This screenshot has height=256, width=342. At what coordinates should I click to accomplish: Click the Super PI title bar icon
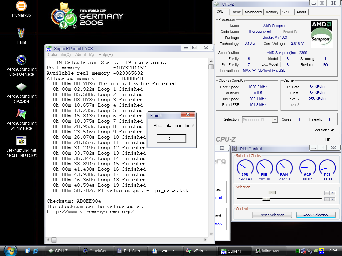pos(49,48)
